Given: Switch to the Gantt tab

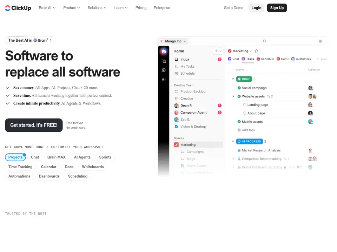Looking at the screenshot, I should (x=282, y=59).
